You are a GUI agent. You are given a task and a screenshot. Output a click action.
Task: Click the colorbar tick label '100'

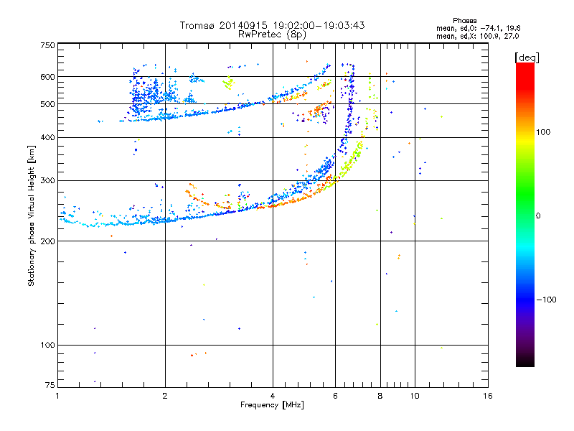tap(543, 132)
